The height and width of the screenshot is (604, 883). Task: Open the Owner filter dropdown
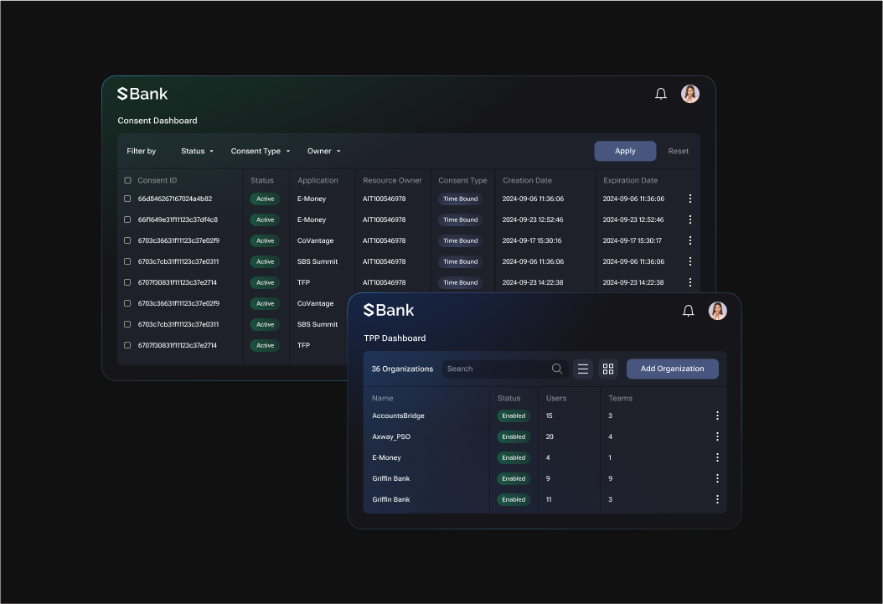click(x=323, y=151)
